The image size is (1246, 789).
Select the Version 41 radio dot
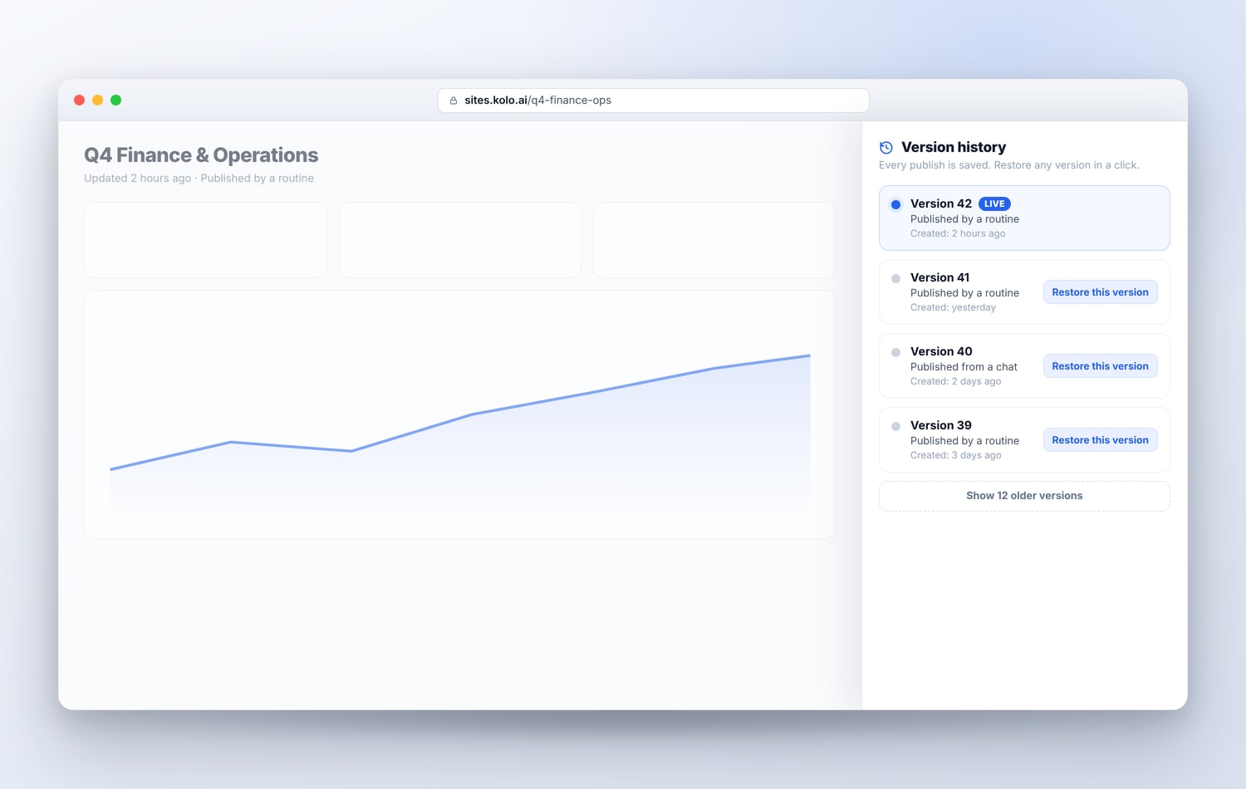tap(895, 278)
